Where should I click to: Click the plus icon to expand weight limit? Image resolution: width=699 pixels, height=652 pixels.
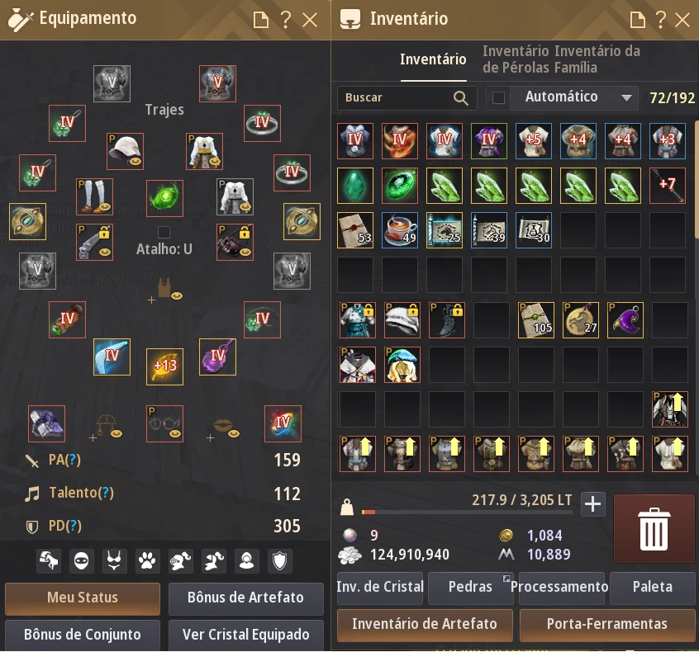tap(592, 504)
